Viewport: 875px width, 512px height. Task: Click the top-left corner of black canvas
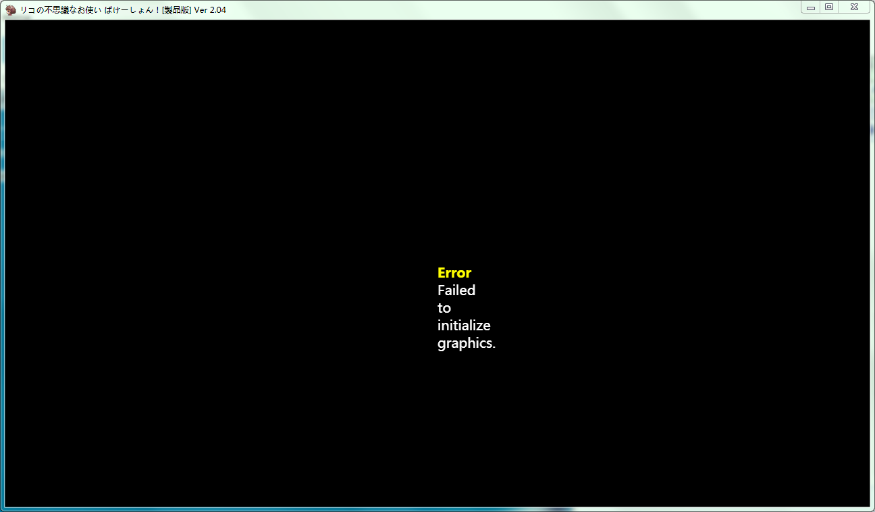click(8, 23)
